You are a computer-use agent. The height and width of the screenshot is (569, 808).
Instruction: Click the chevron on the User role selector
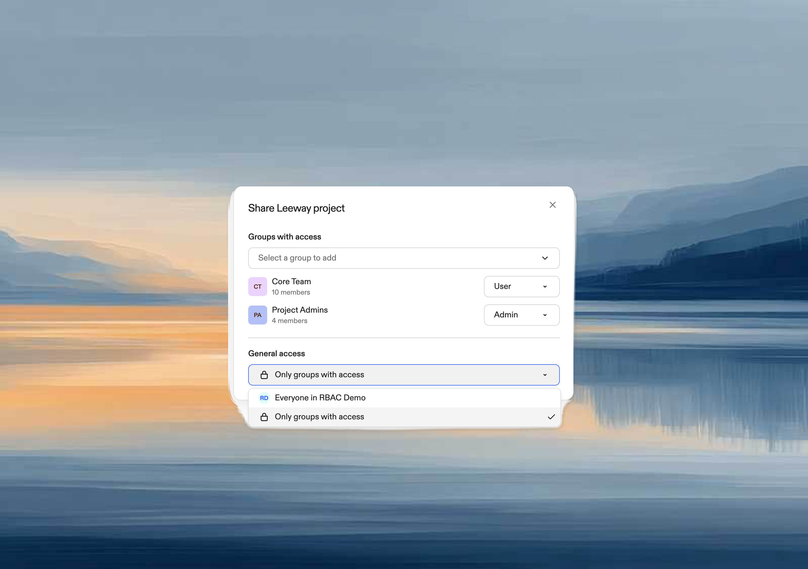544,286
